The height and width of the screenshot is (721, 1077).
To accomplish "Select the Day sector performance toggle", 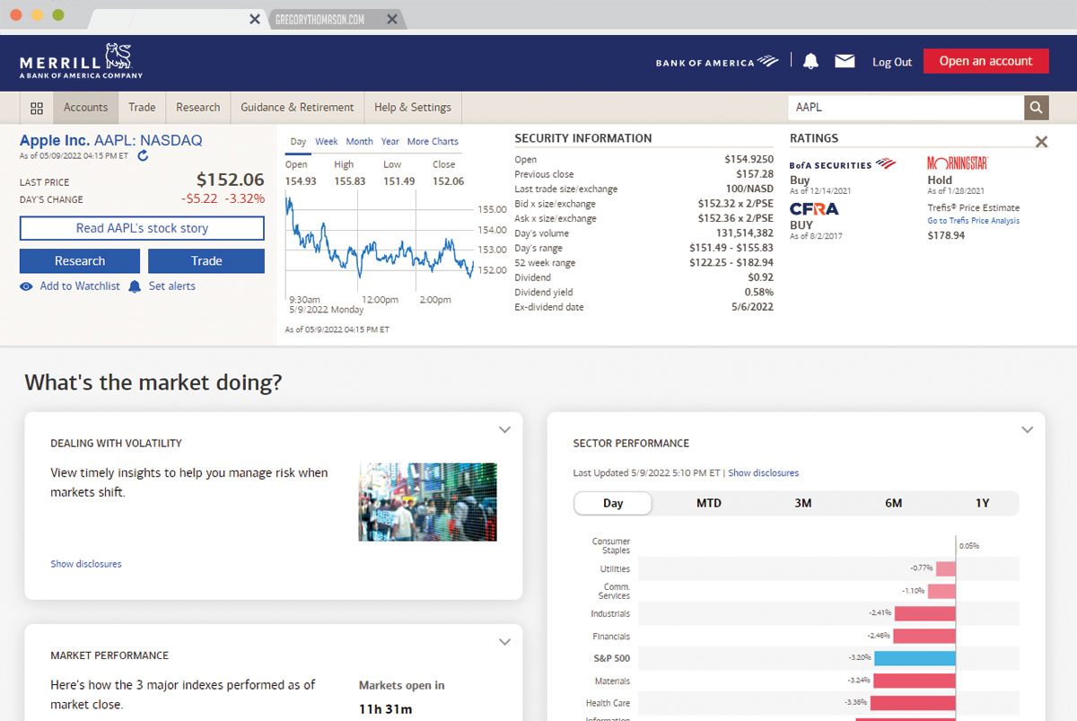I will [x=613, y=503].
